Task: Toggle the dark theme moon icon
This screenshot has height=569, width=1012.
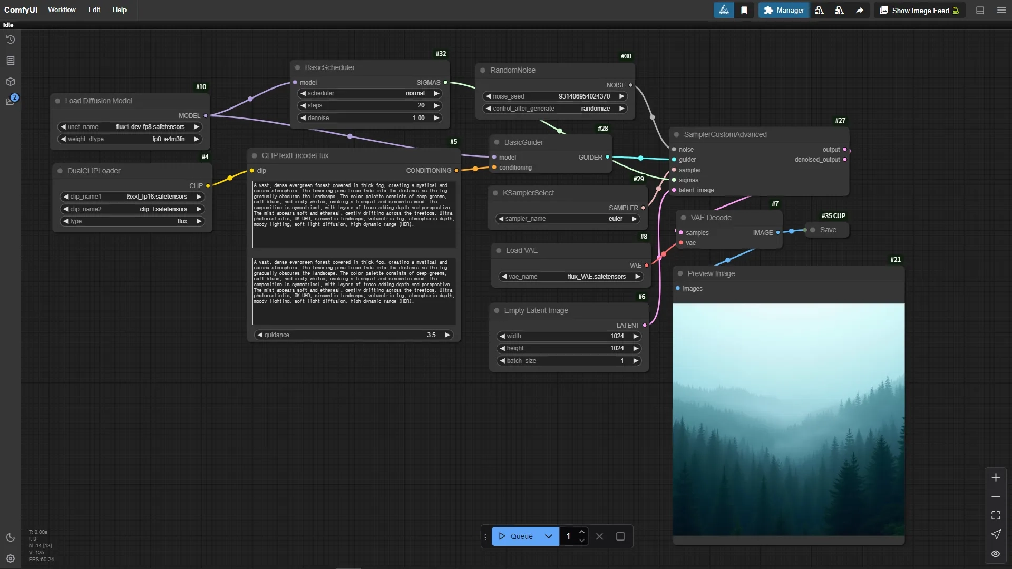Action: (x=10, y=537)
